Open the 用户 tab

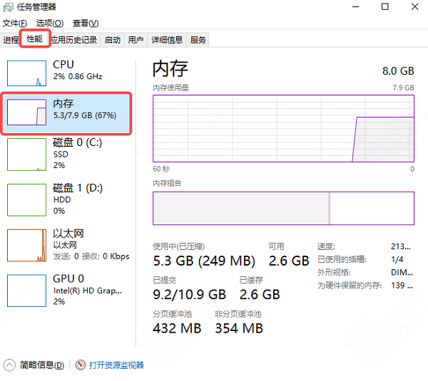(x=135, y=40)
